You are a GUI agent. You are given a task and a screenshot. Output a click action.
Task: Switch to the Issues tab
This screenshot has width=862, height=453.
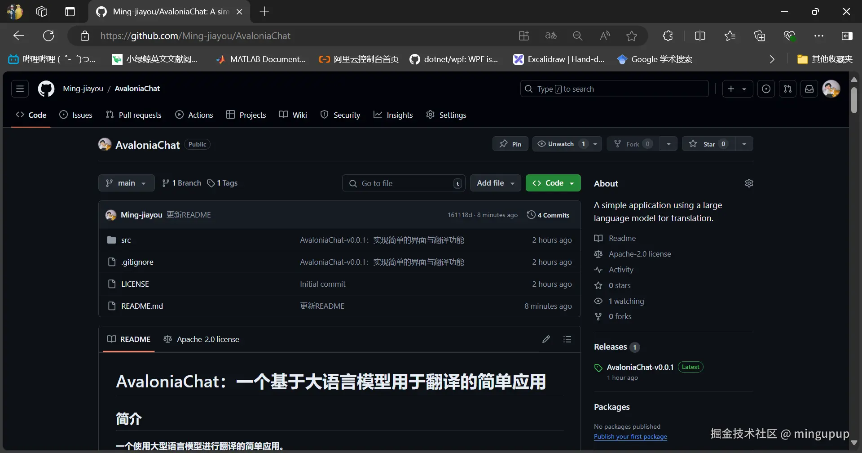76,115
